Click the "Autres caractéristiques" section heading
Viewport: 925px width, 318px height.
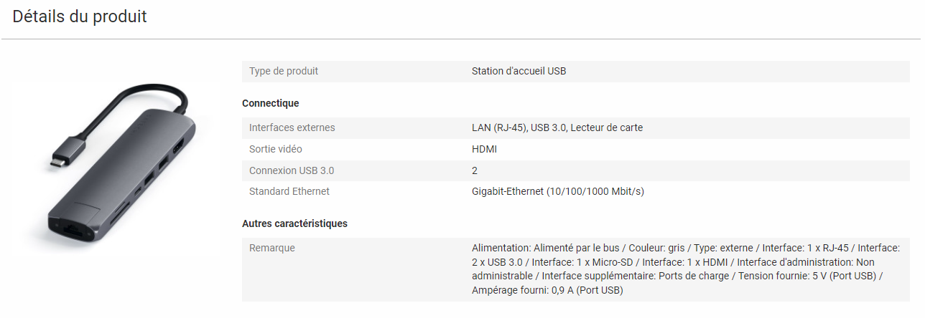tap(294, 223)
